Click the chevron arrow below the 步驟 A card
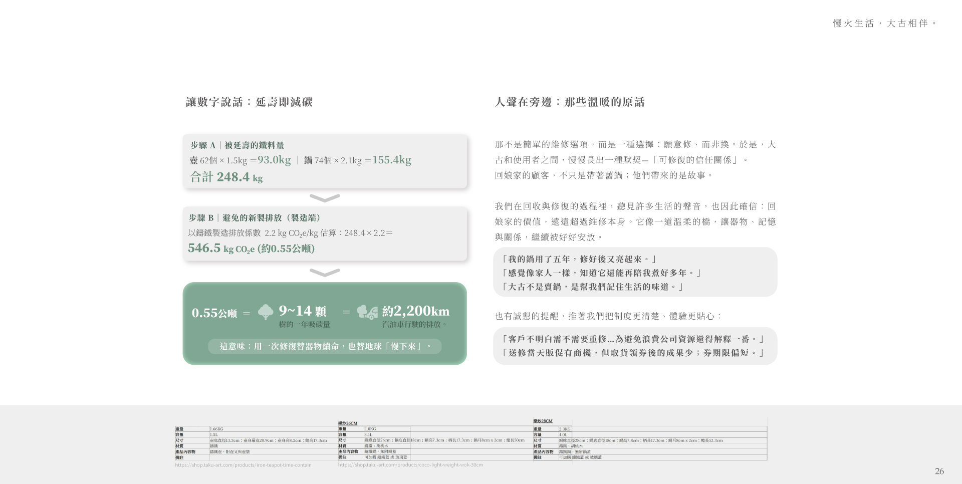Image resolution: width=962 pixels, height=484 pixels. click(x=325, y=198)
